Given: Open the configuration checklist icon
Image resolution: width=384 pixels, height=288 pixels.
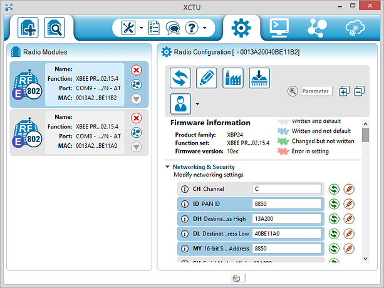Looking at the screenshot, I should (154, 28).
